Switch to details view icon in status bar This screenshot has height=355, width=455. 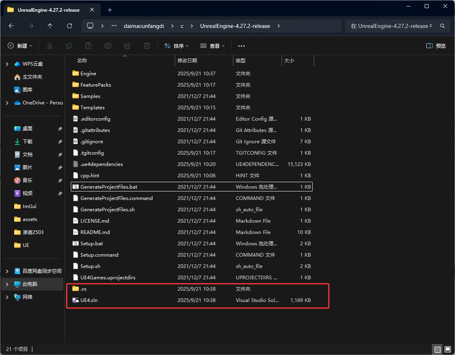click(438, 349)
